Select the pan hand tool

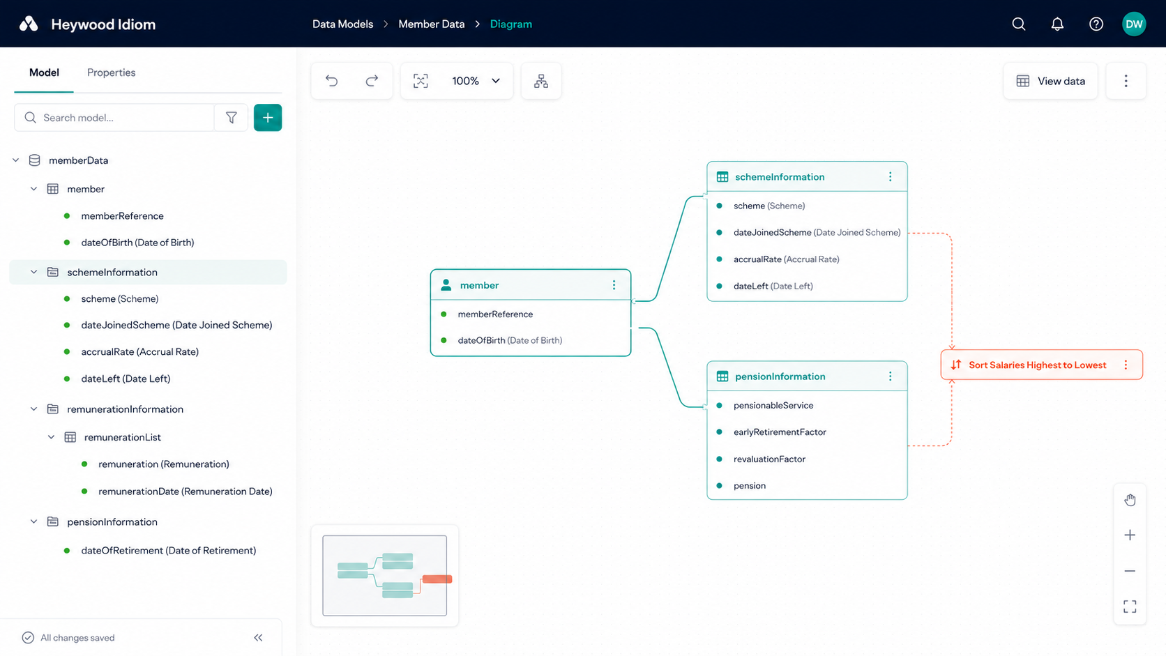point(1130,500)
